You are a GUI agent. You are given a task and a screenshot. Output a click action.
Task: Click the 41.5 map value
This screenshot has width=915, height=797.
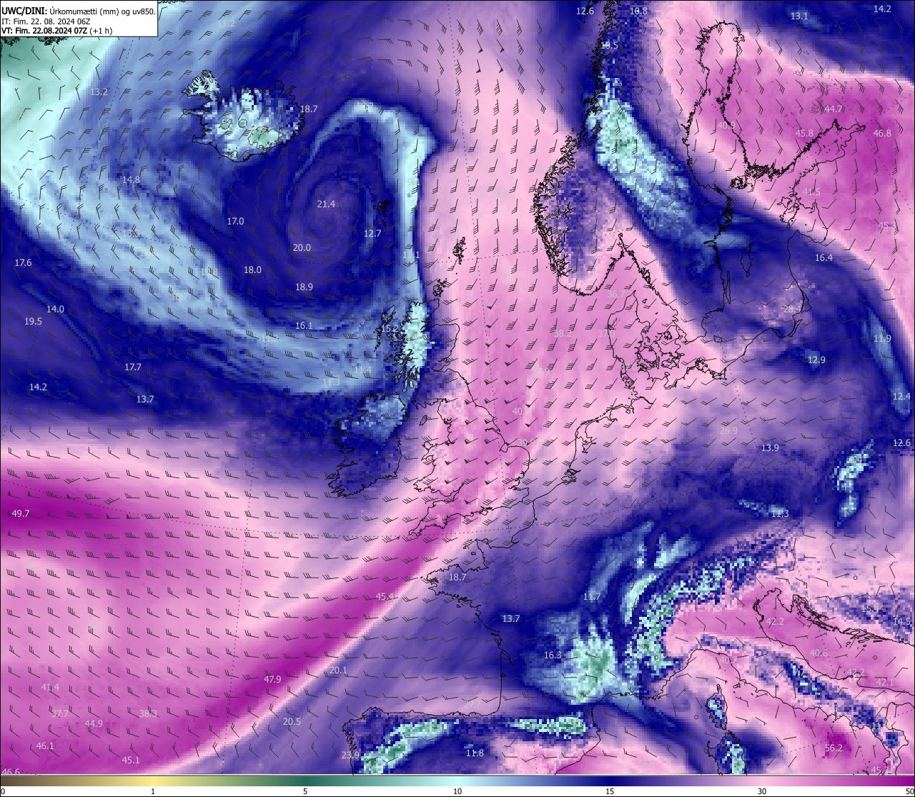click(x=811, y=192)
